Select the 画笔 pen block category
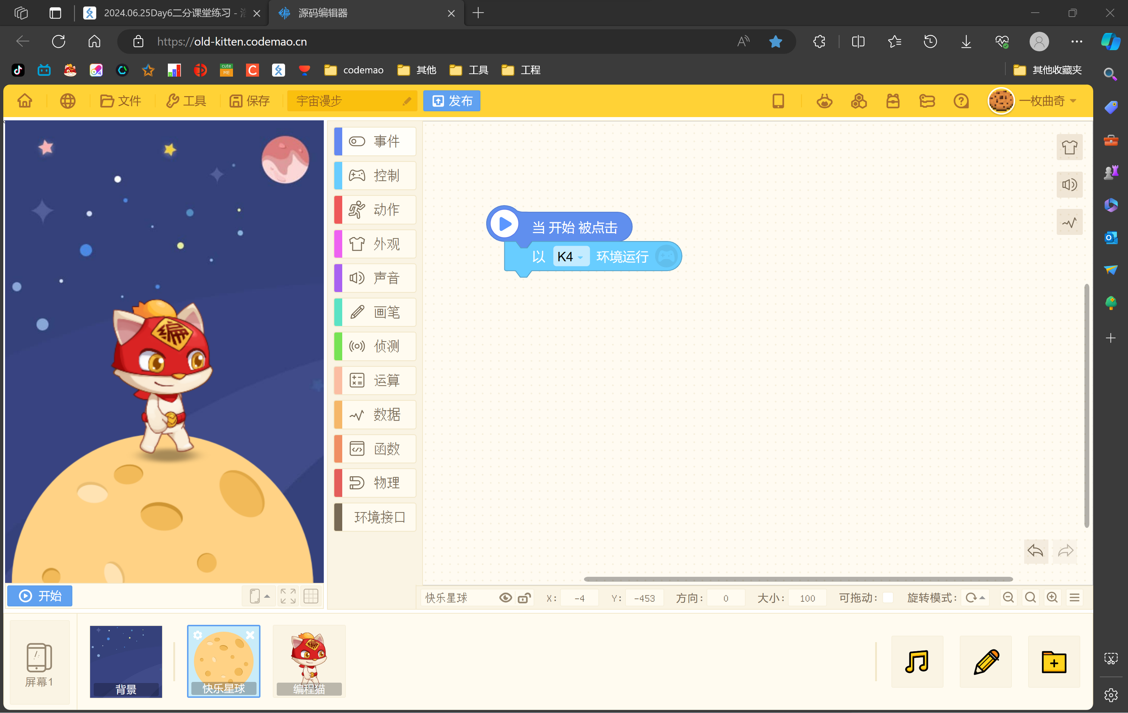Screen dimensions: 1128x713 375,312
